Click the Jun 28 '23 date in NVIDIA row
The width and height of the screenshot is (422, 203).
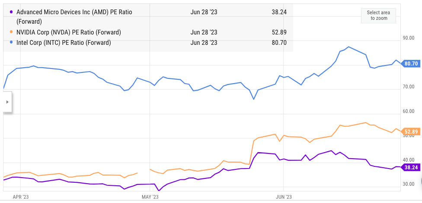click(x=204, y=32)
